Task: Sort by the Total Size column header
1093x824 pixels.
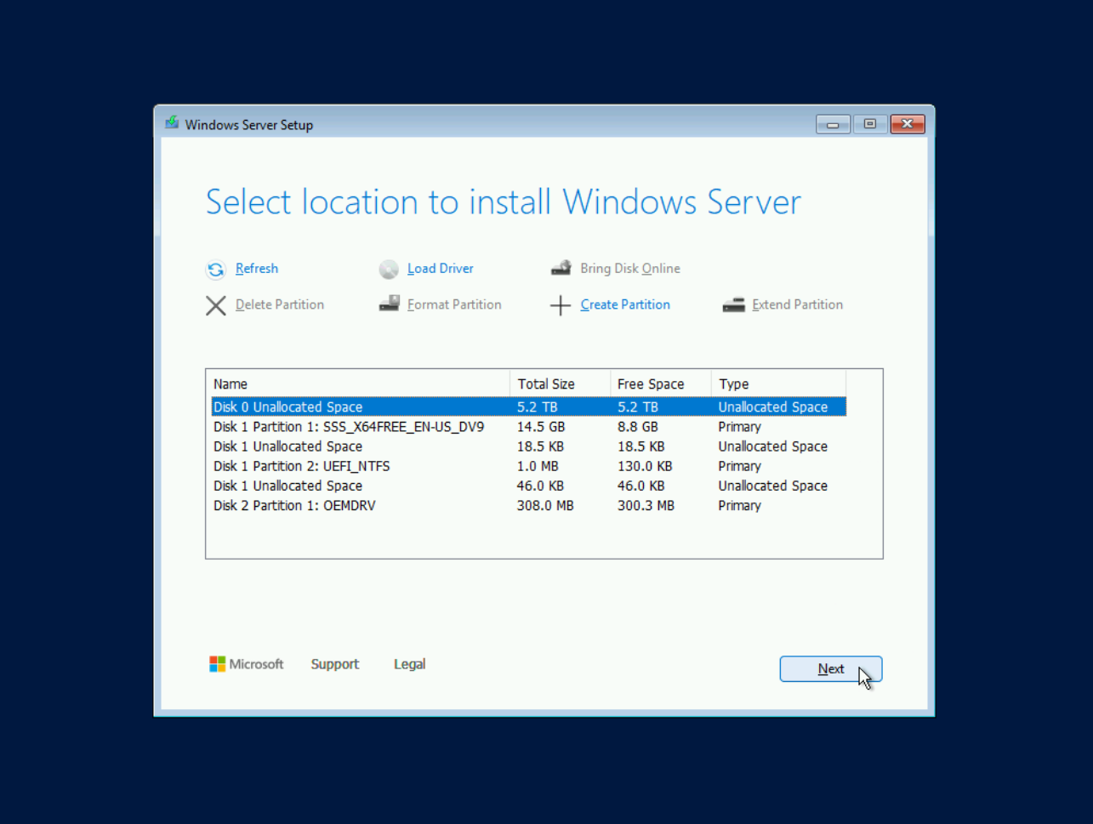Action: (x=560, y=384)
